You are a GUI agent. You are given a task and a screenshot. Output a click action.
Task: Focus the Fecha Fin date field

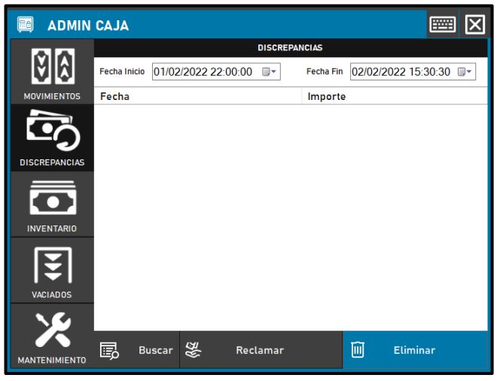pyautogui.click(x=401, y=72)
